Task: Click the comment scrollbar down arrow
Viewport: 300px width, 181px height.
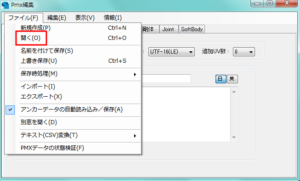Action: tap(234, 137)
